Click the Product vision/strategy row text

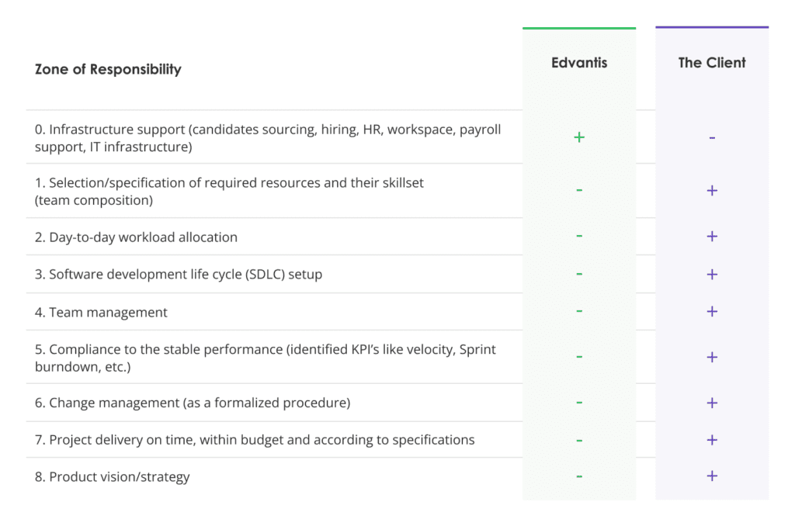(112, 477)
